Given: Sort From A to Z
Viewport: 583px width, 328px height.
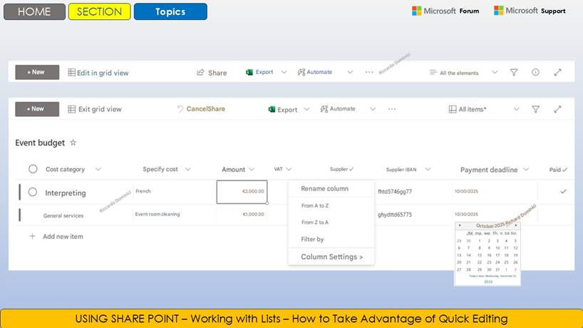Looking at the screenshot, I should [x=315, y=205].
